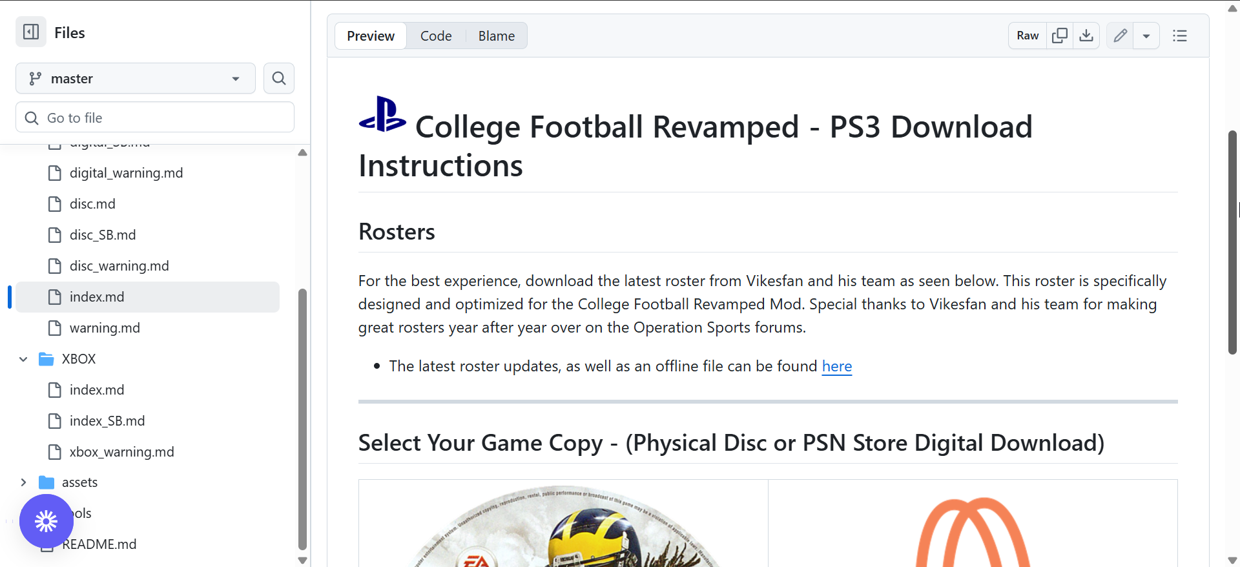Edit this file with pencil icon
1240x567 pixels.
1120,36
